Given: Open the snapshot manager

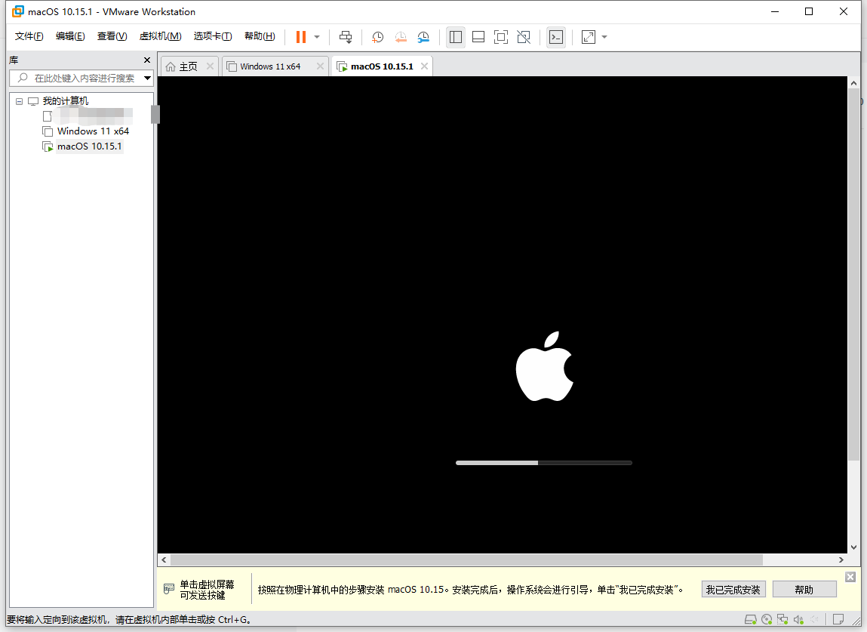Looking at the screenshot, I should (423, 37).
